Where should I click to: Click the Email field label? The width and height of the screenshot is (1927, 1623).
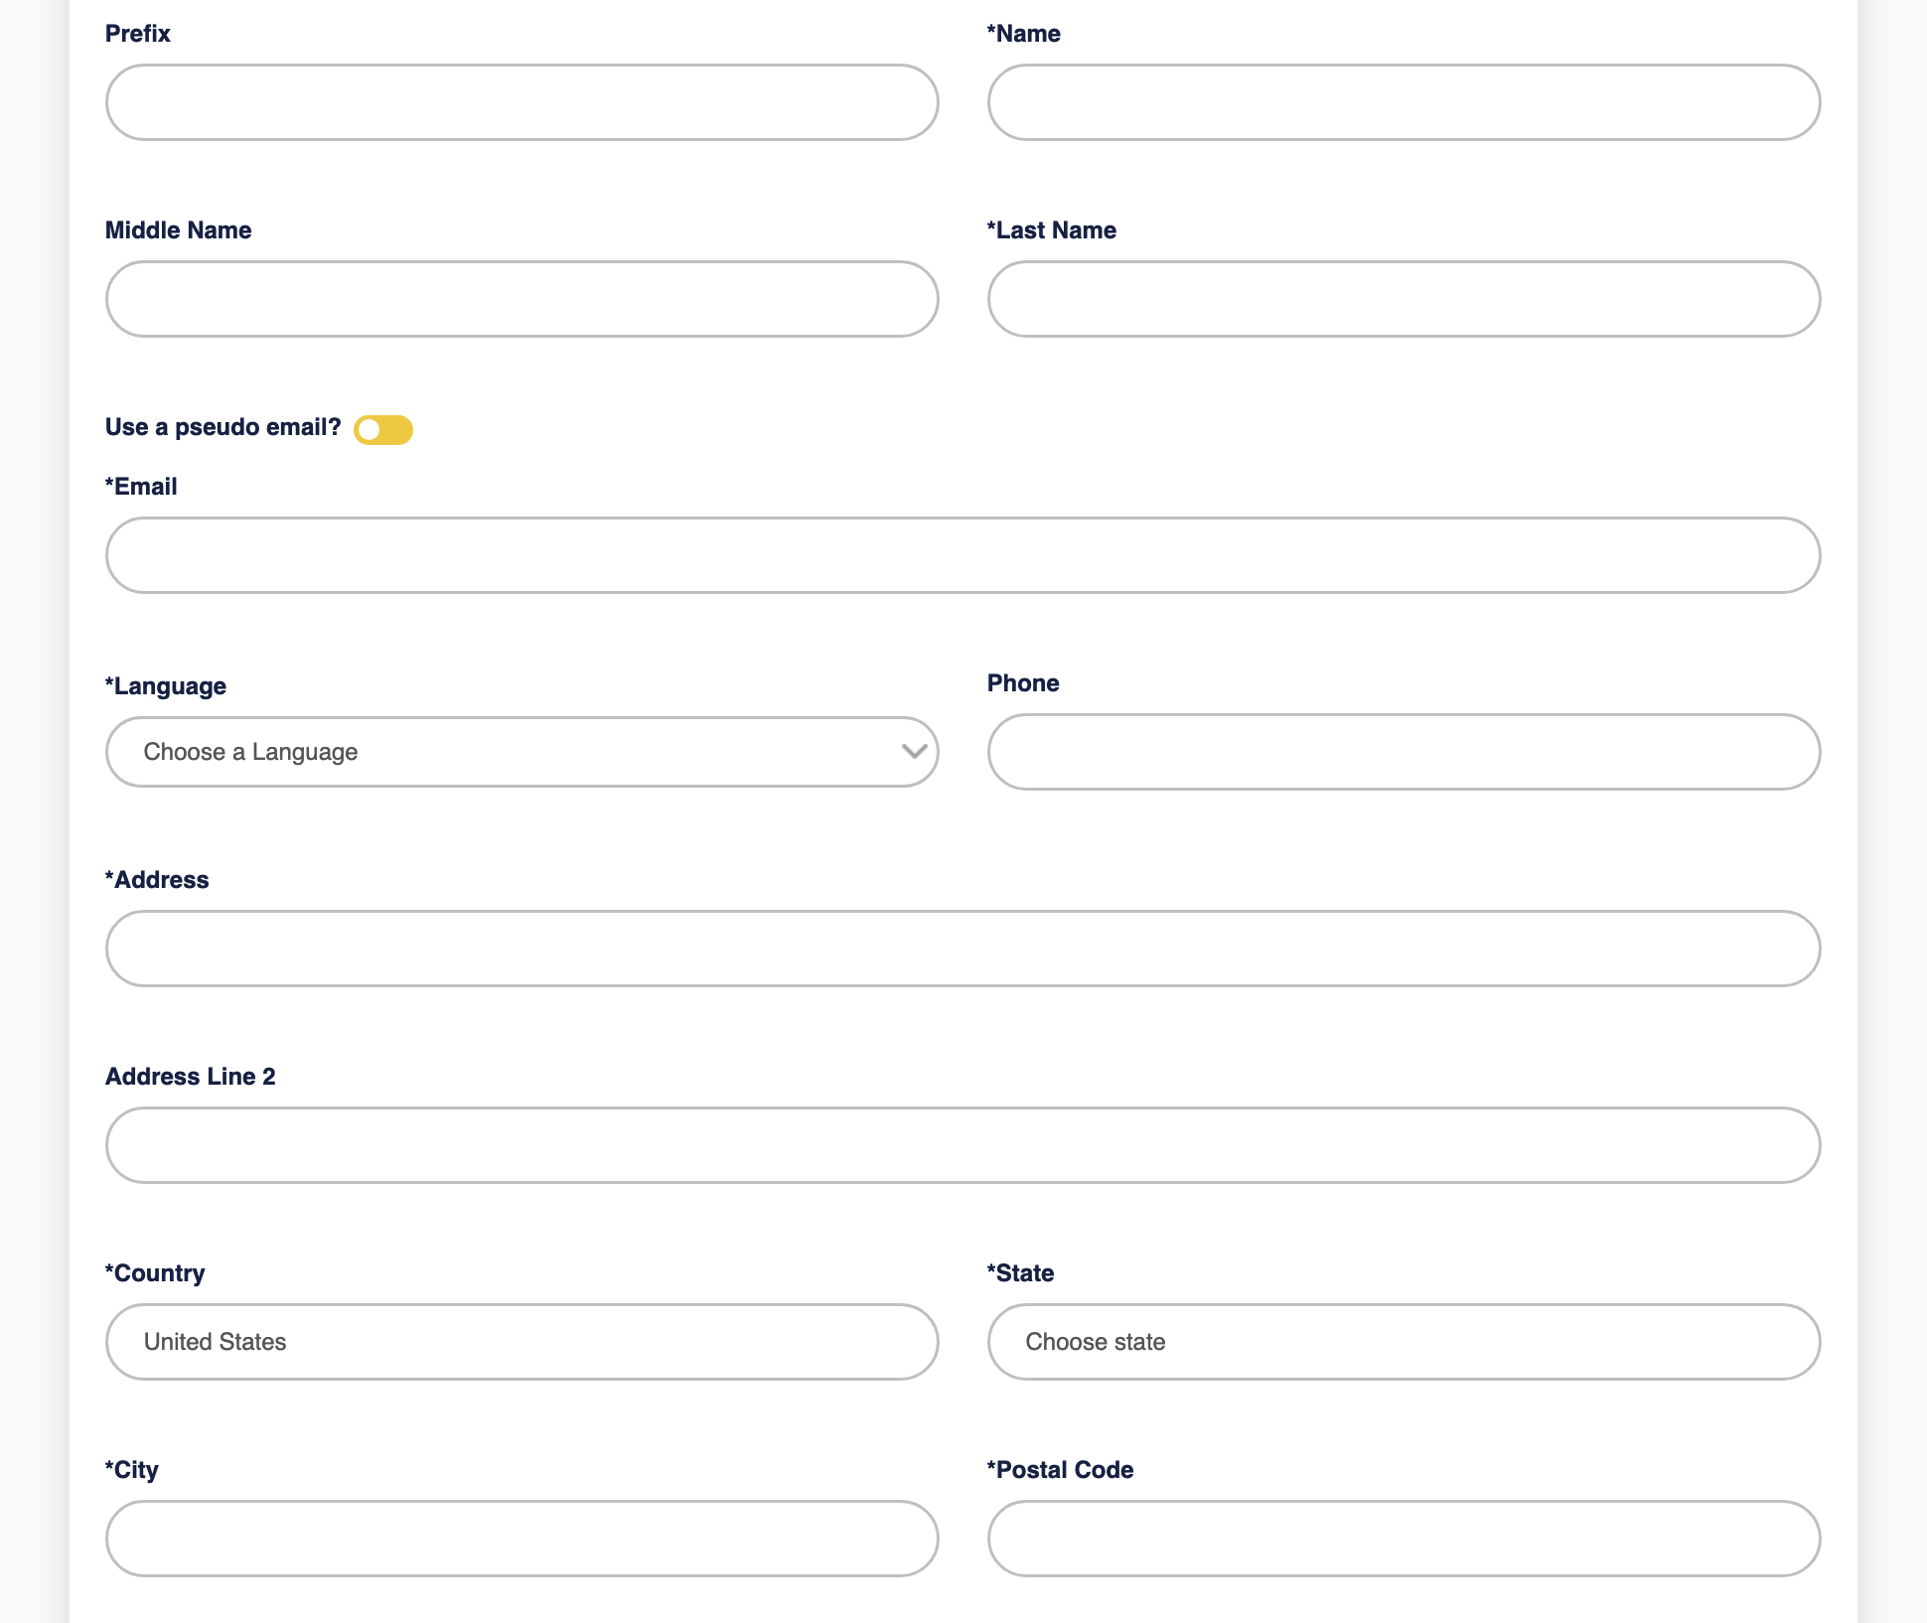click(x=141, y=487)
